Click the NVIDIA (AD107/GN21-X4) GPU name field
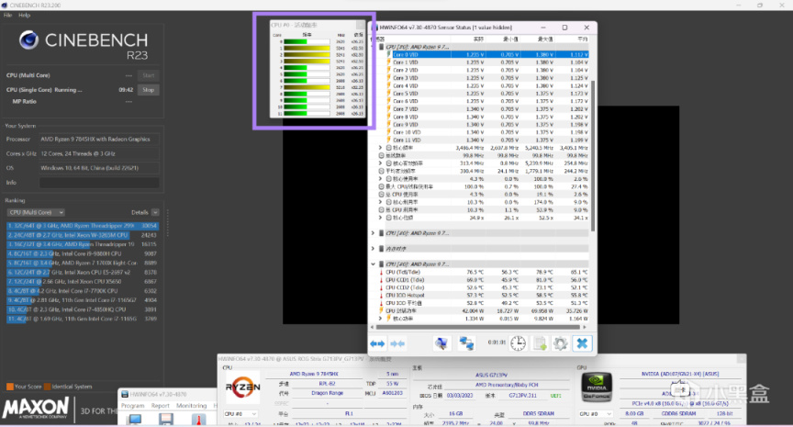 [680, 374]
